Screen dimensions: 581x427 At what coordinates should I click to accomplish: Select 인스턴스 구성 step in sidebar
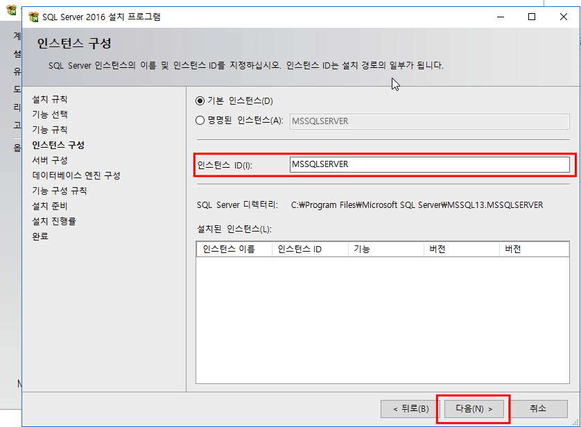click(58, 145)
